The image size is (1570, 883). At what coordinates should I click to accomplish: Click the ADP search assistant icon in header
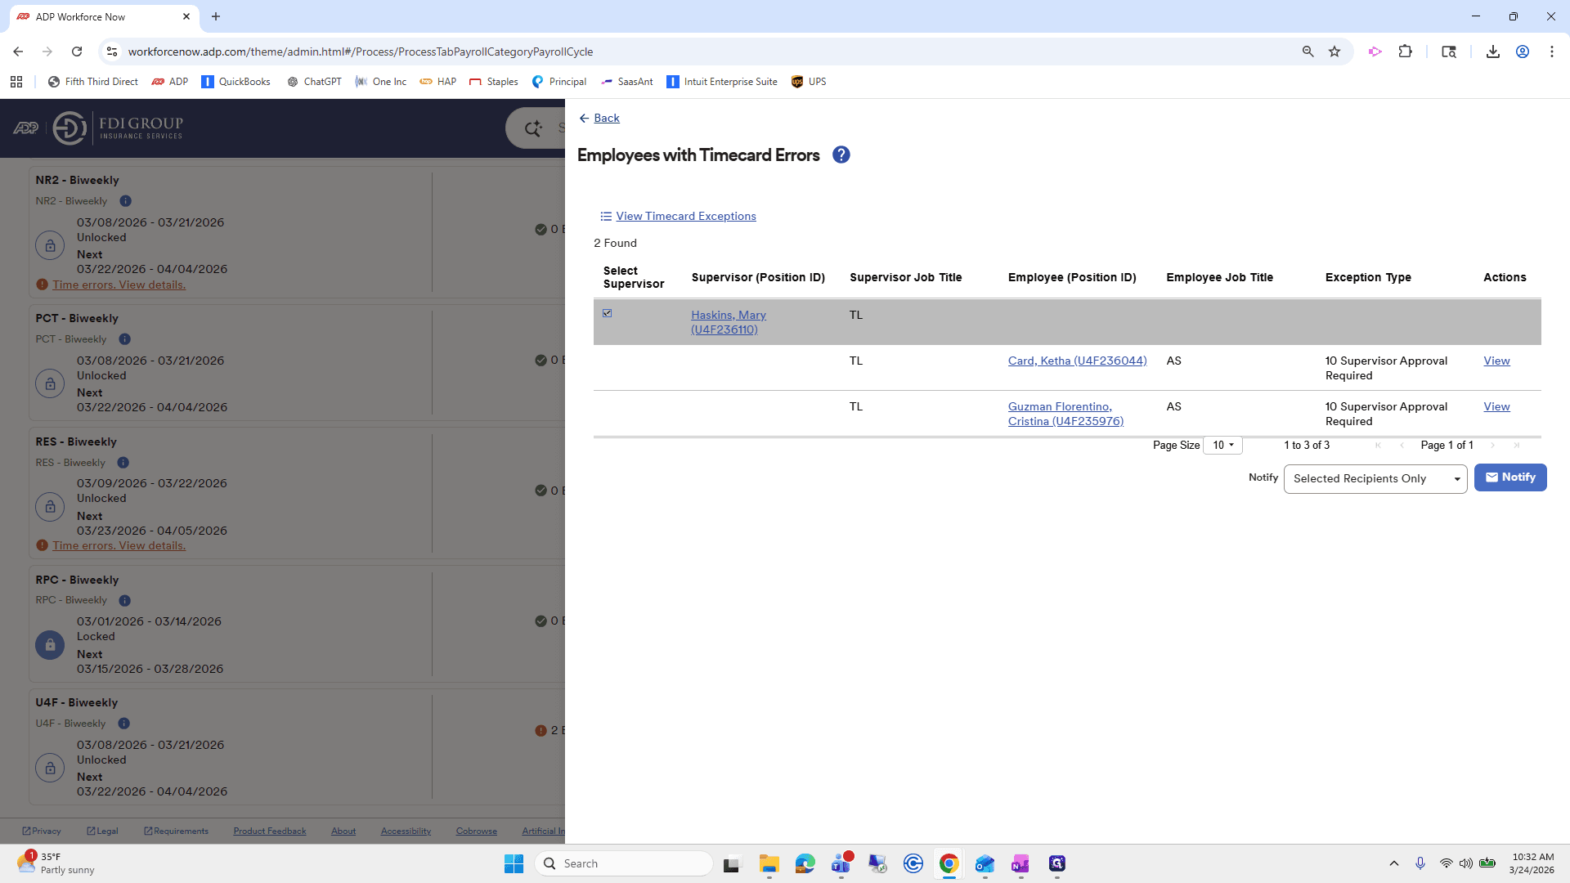(x=533, y=128)
